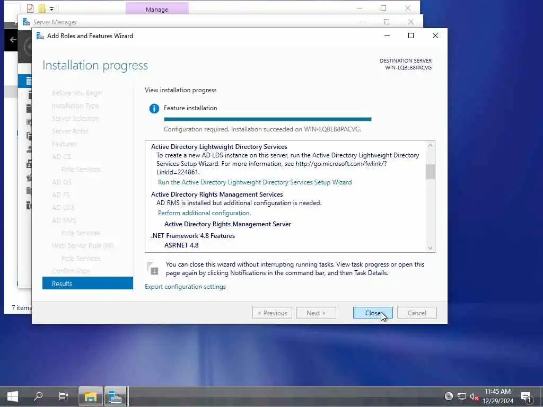This screenshot has width=543, height=407.
Task: Click the blue information icon beside Feature installation
Action: pos(154,109)
